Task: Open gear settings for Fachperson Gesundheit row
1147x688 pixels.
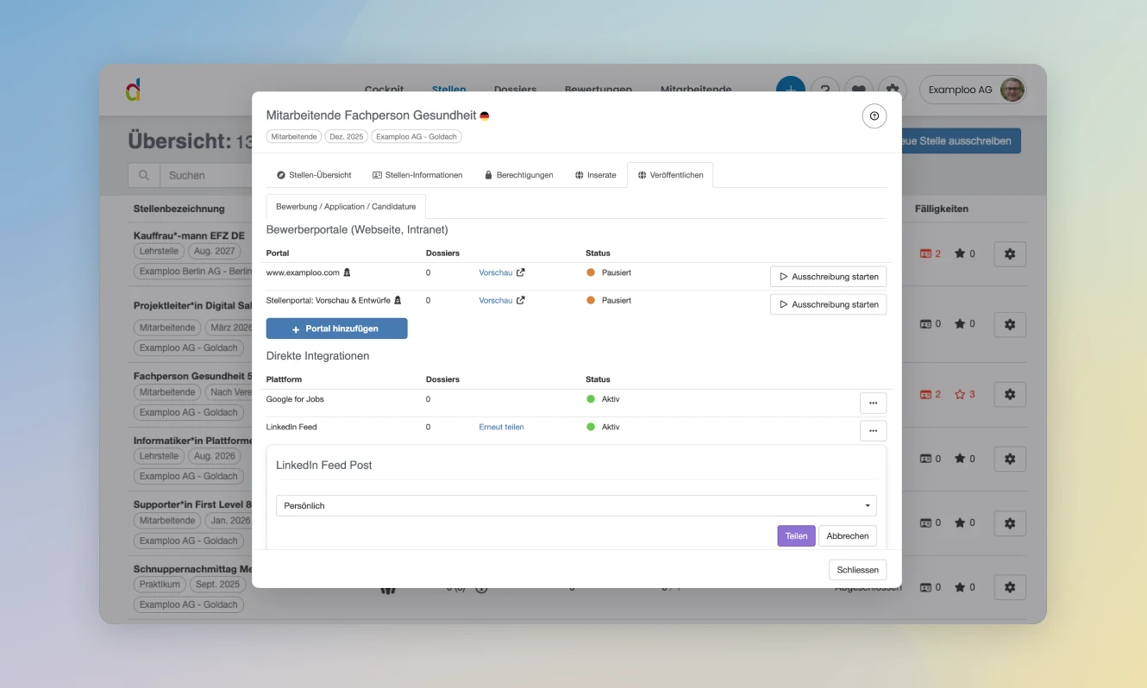Action: tap(1010, 394)
